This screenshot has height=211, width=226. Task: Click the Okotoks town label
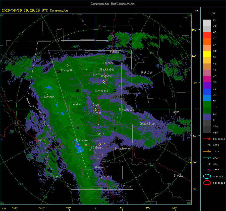click(100, 167)
